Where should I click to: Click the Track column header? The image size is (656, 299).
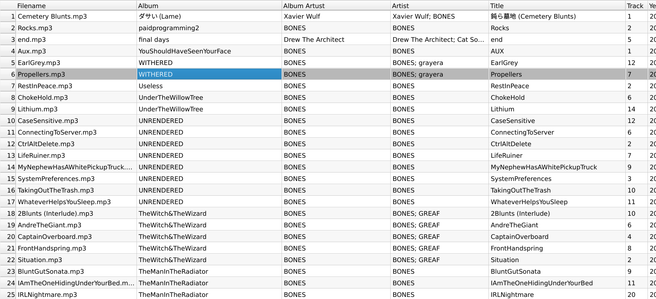click(635, 6)
